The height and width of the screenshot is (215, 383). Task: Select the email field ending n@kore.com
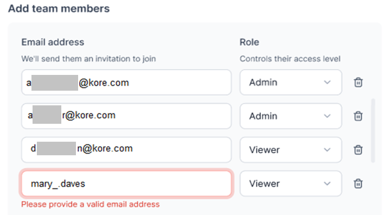pos(126,149)
